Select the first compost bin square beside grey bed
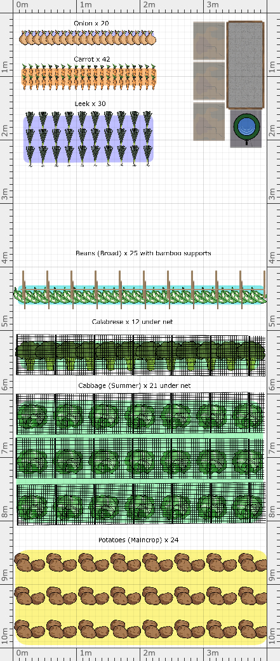Screen dimensions: 280x661 click(x=209, y=41)
